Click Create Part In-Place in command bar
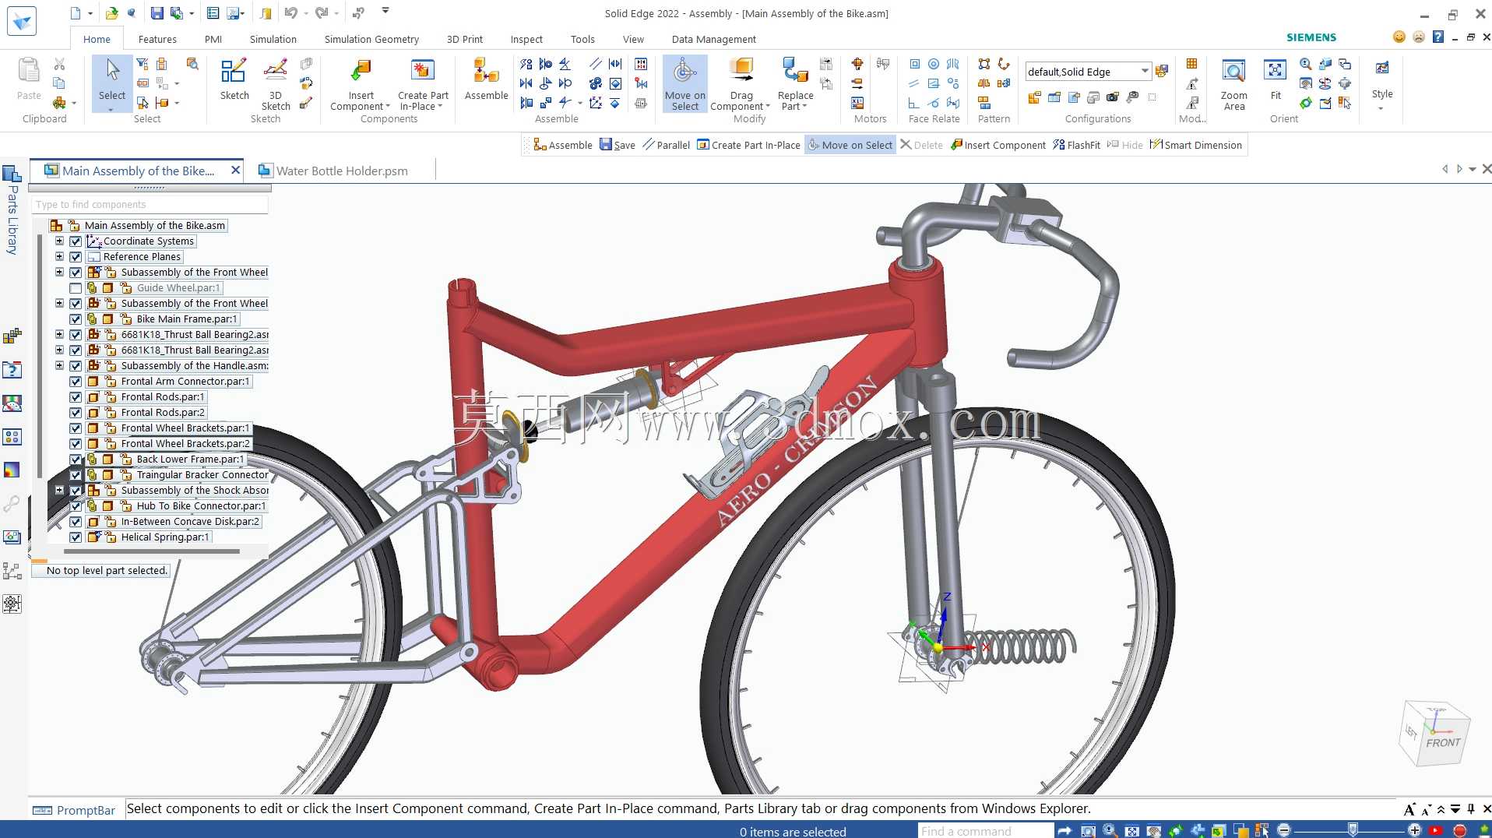1492x838 pixels. click(x=748, y=145)
